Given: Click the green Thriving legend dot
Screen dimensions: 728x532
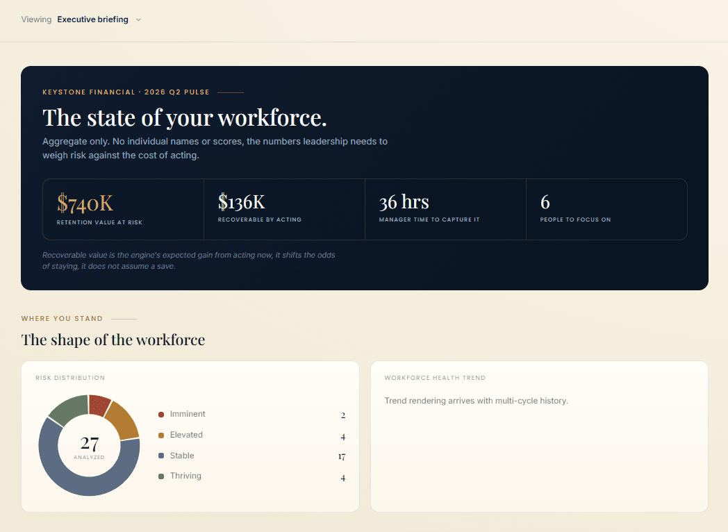Looking at the screenshot, I should 161,476.
